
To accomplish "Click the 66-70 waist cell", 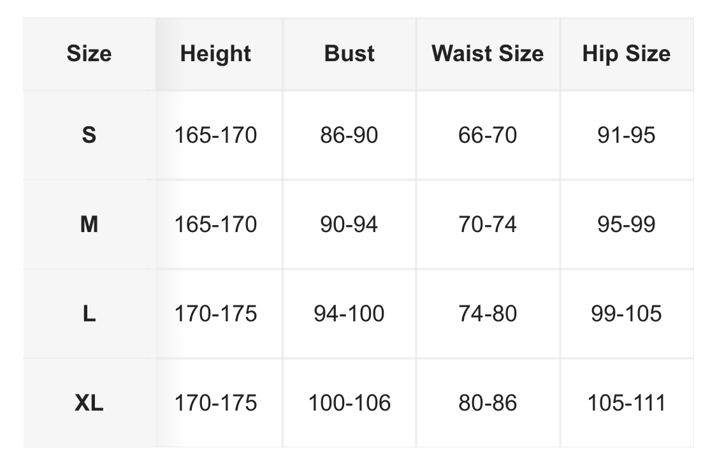I will click(x=488, y=135).
